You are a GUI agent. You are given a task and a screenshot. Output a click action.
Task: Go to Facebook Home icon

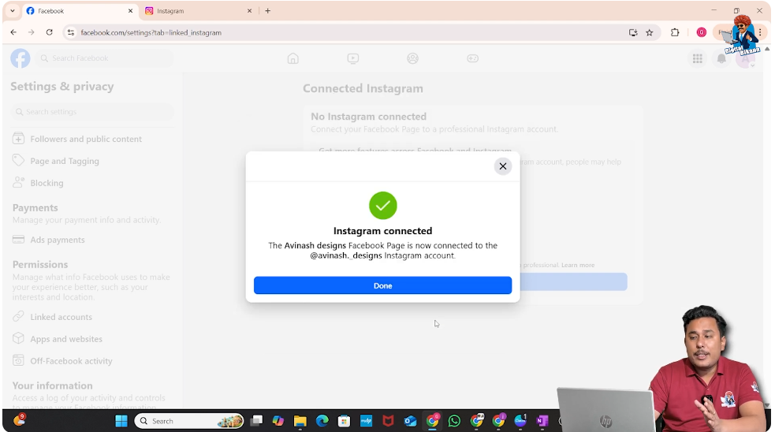pos(293,58)
